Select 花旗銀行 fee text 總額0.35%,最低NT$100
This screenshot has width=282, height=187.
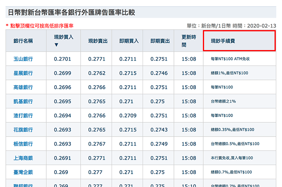(x=233, y=129)
